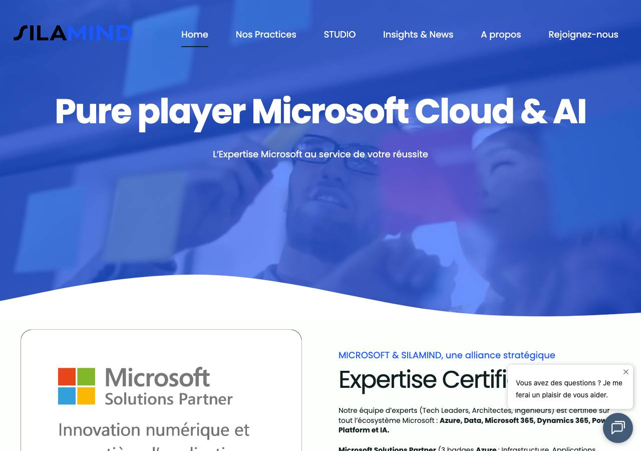This screenshot has height=451, width=641.
Task: Click the headline Pure player Microsoft Cloud & AI
Action: point(320,112)
